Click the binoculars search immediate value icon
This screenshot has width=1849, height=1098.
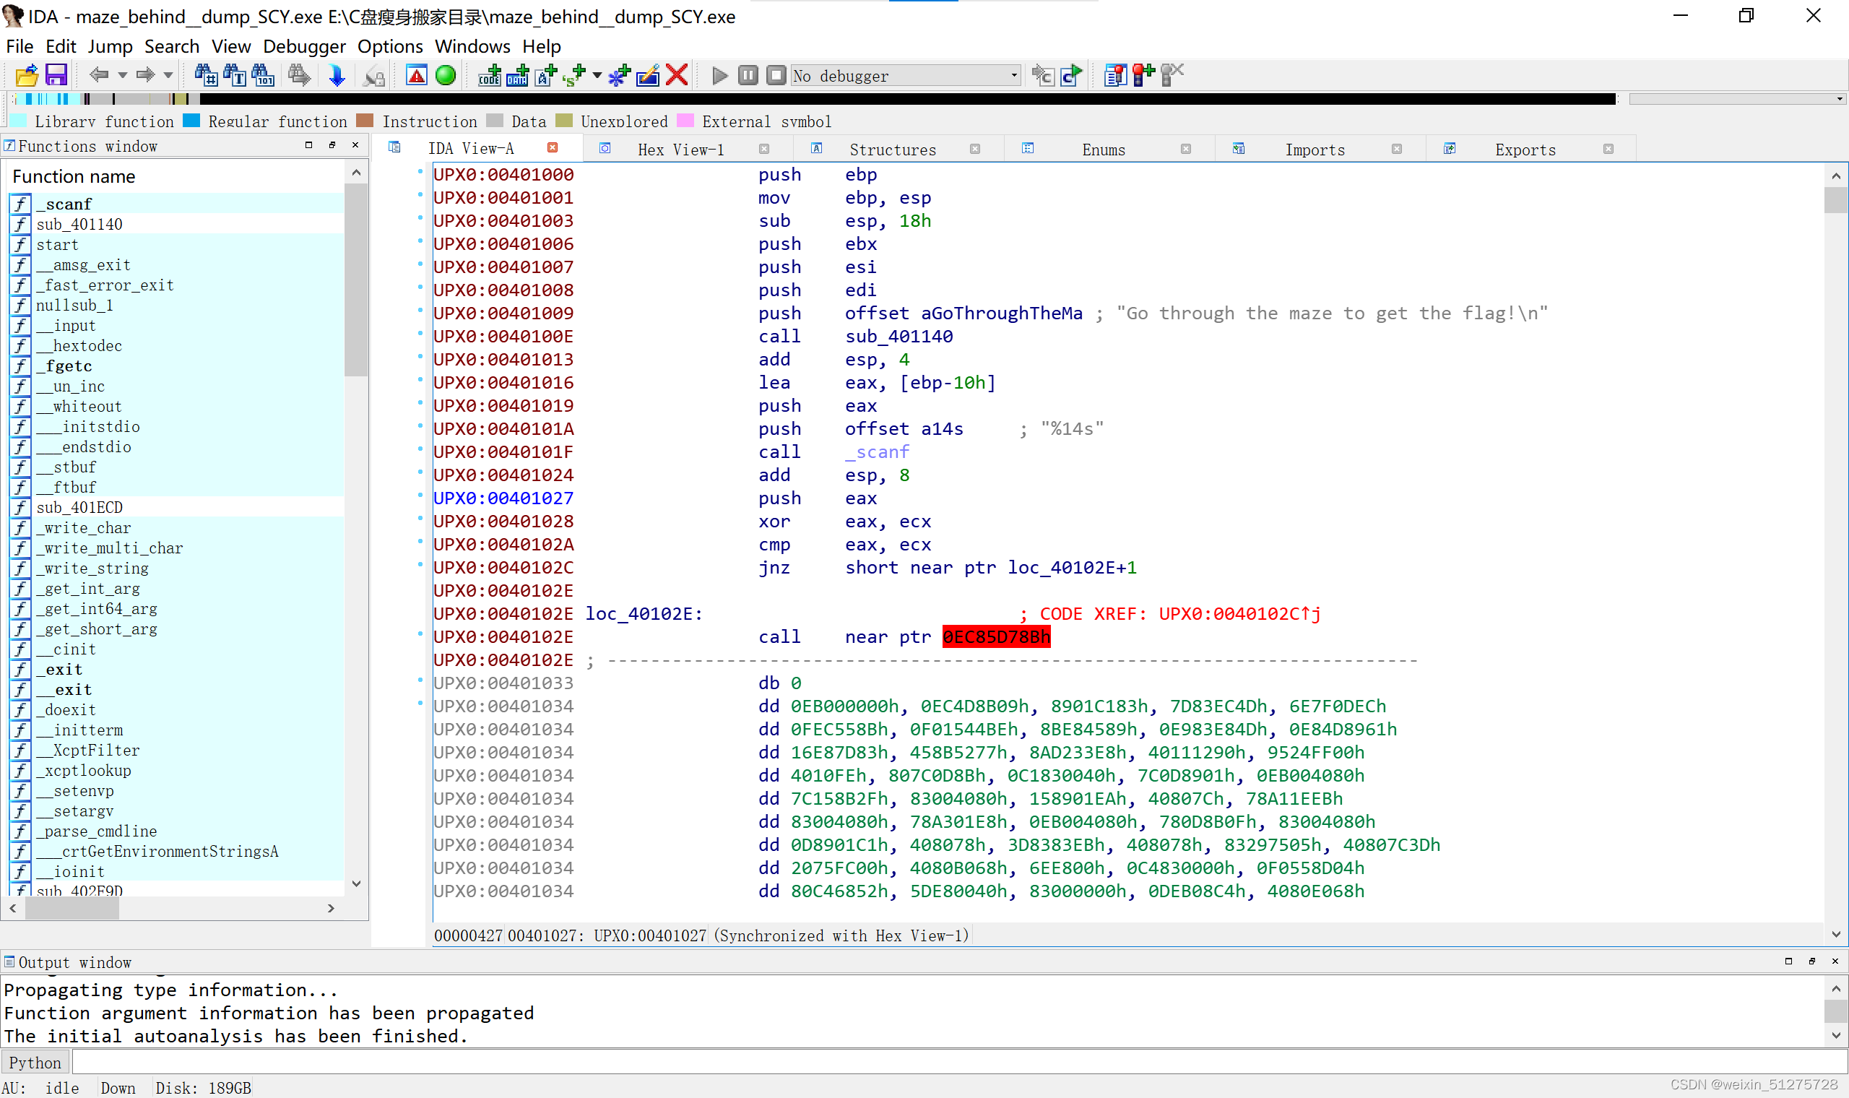coord(206,74)
